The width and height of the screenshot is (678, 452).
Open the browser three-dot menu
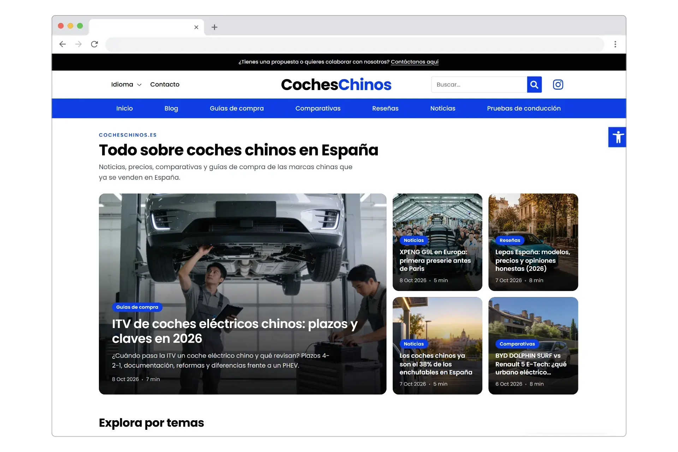[x=615, y=44]
